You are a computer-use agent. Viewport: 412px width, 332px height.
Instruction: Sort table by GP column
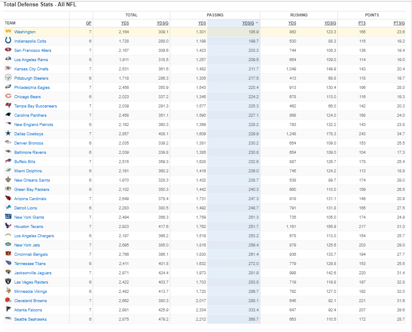tap(89, 23)
